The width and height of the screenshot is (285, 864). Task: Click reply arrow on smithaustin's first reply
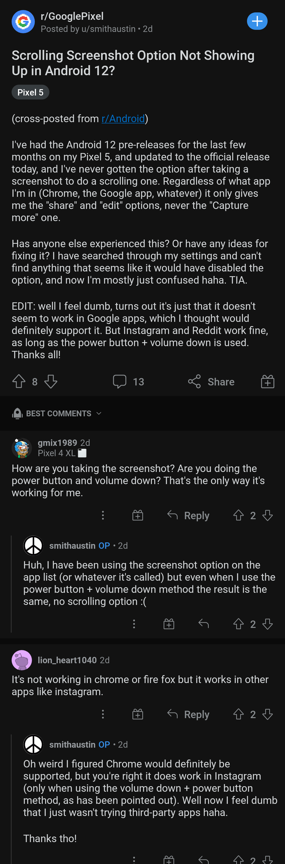tap(203, 624)
